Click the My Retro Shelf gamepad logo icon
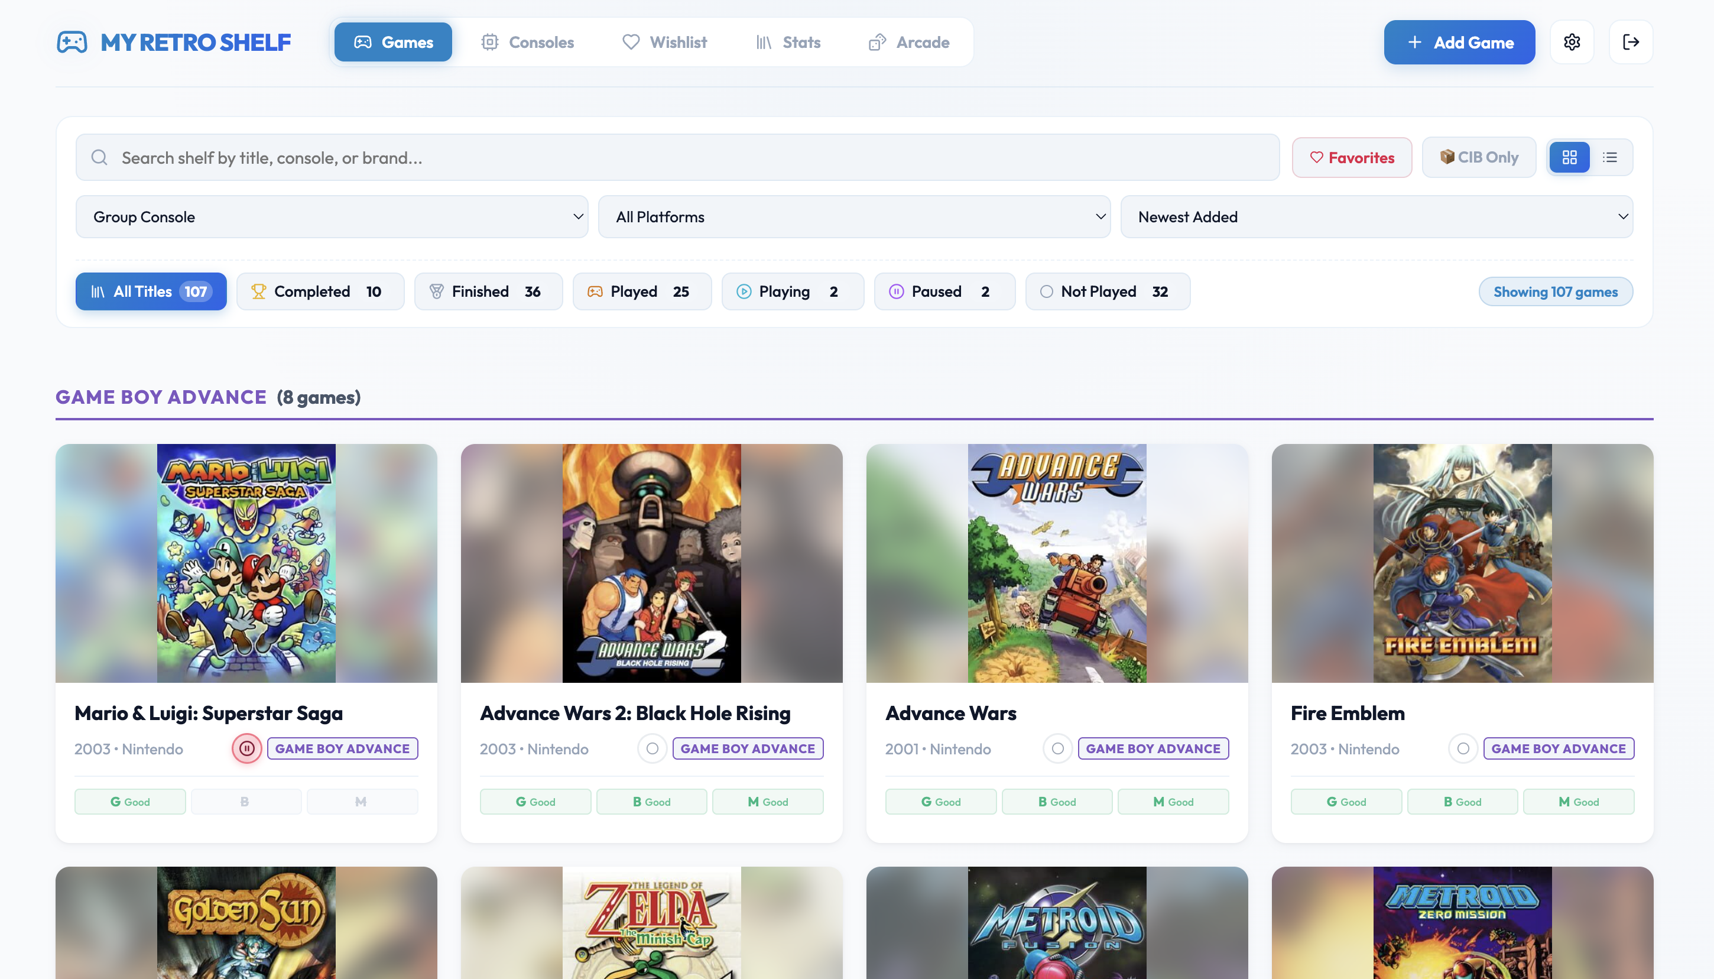The image size is (1714, 979). pyautogui.click(x=72, y=43)
